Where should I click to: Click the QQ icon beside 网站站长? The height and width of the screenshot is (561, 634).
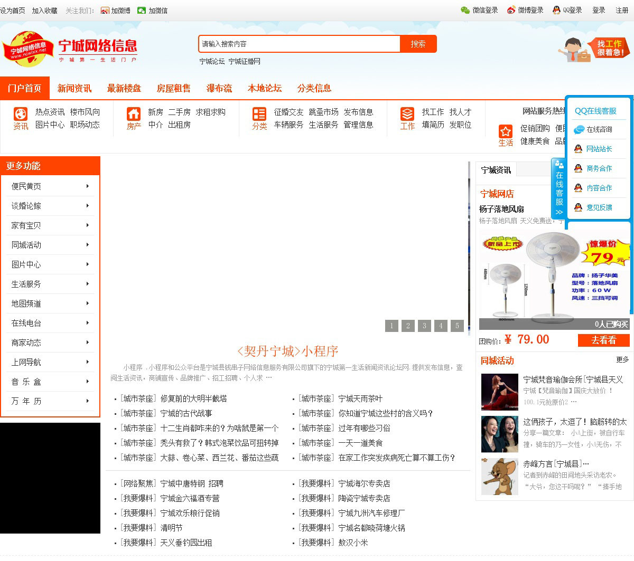tap(579, 149)
